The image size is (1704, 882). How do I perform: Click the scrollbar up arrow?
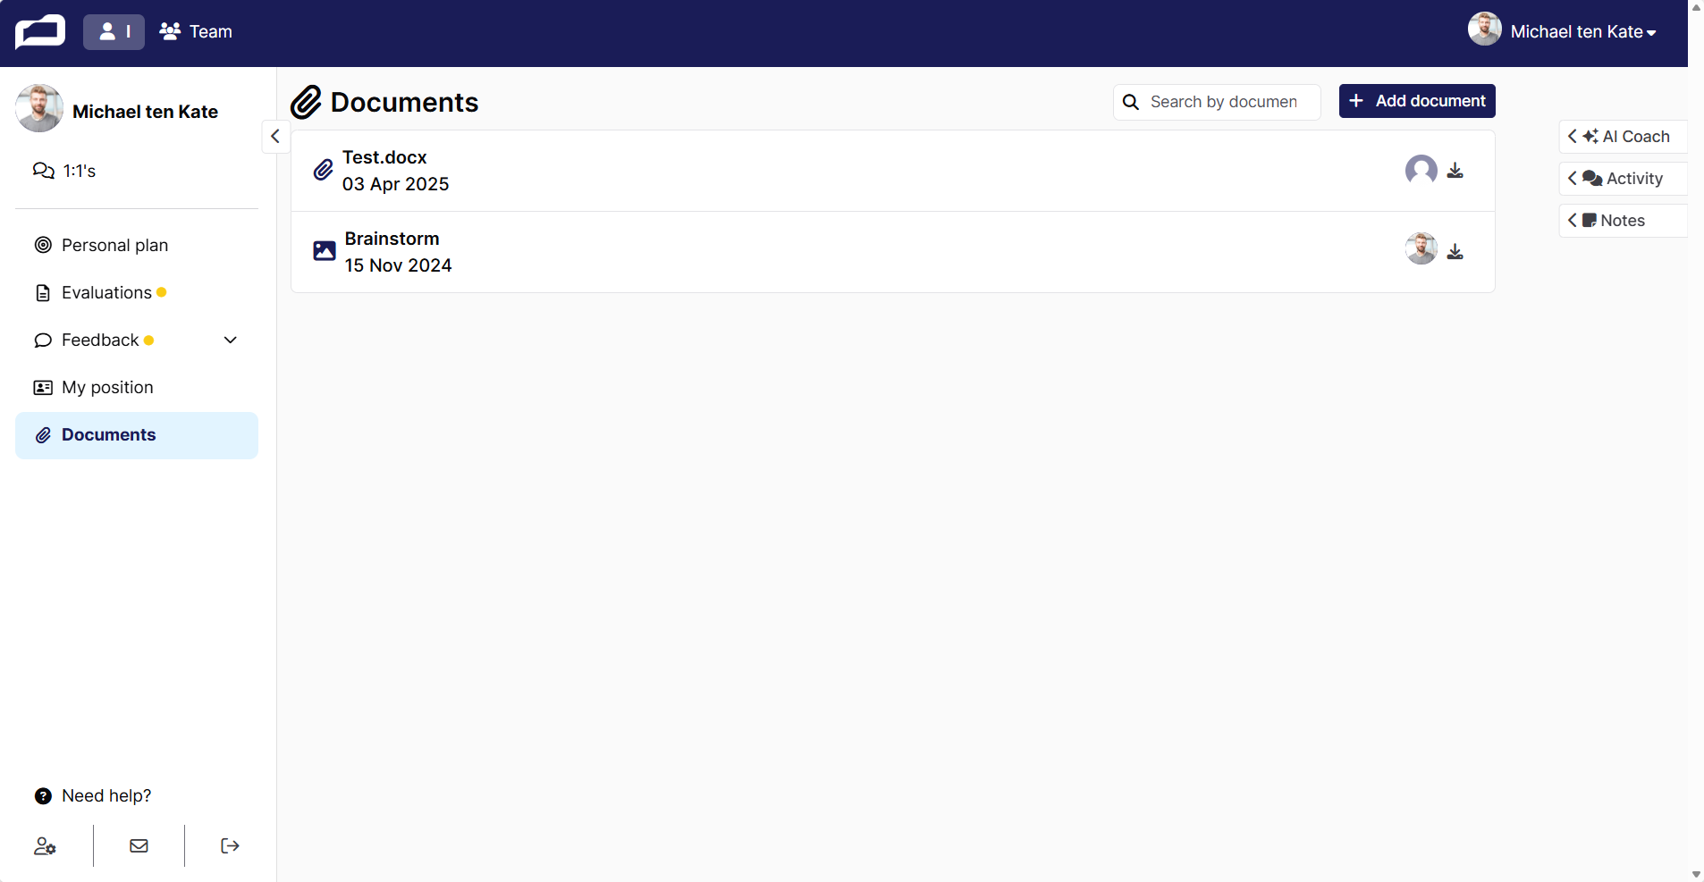point(1696,7)
